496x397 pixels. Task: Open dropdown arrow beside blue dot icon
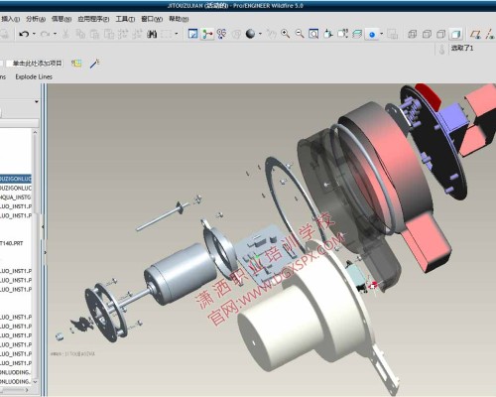[381, 34]
